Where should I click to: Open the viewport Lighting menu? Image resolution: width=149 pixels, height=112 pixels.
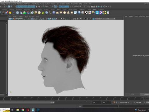click(x=21, y=17)
